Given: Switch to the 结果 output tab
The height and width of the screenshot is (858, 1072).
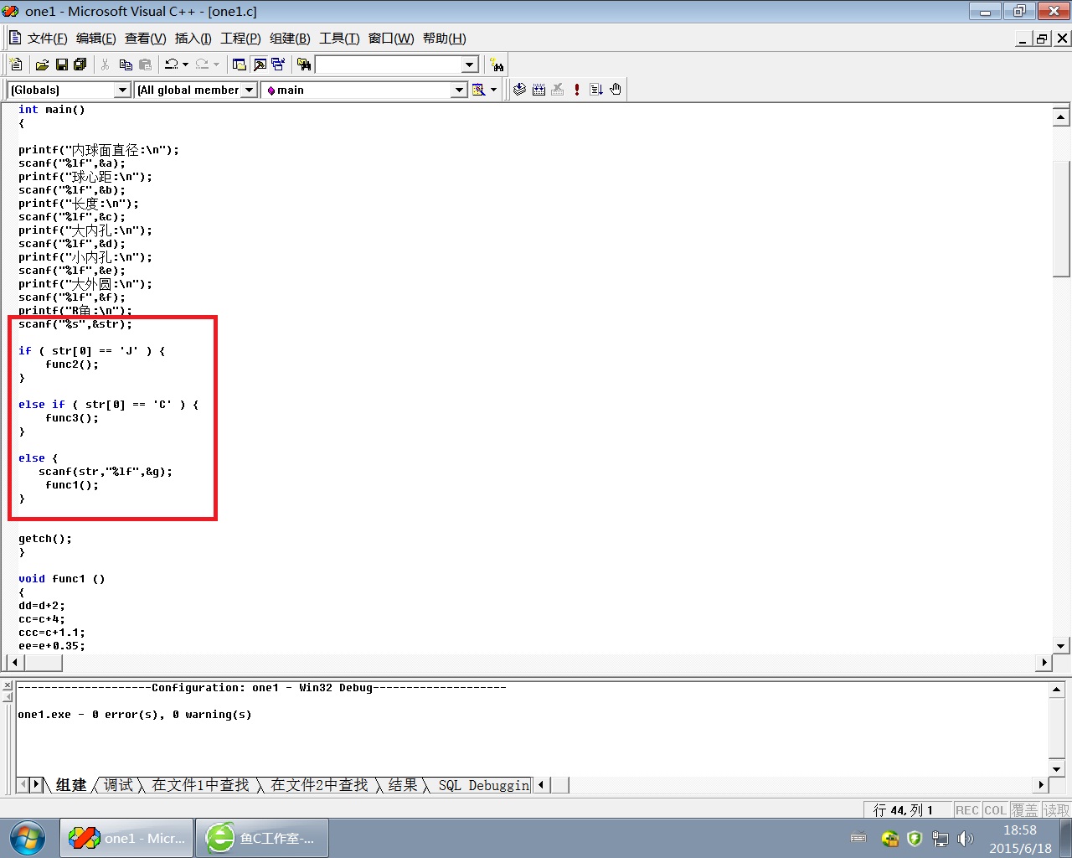Looking at the screenshot, I should 403,785.
